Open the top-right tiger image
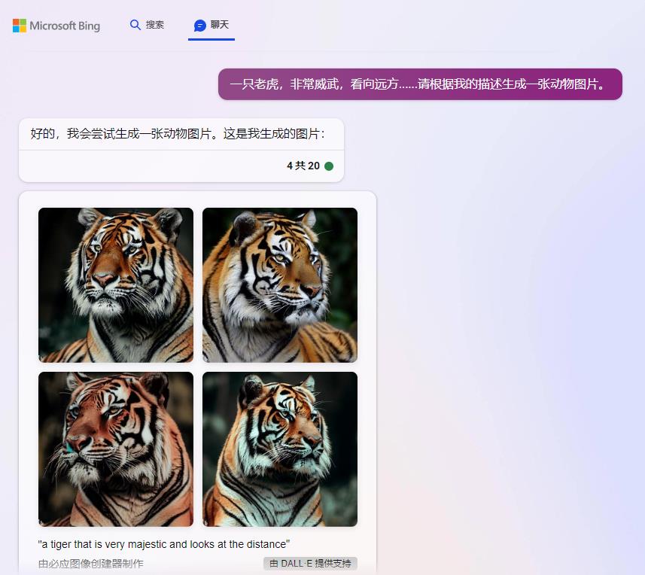The image size is (645, 575). [x=280, y=285]
